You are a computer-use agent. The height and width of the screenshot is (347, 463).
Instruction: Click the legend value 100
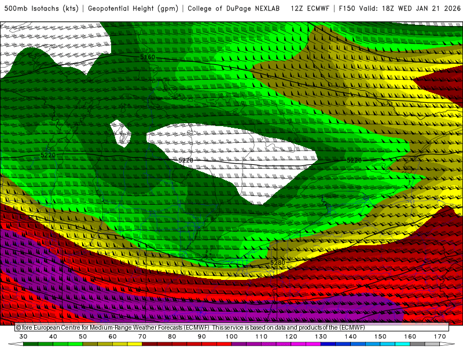(x=231, y=337)
